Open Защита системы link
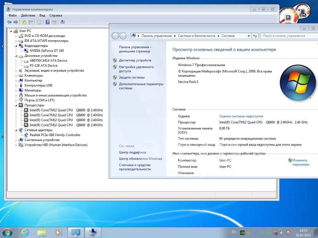 132,77
